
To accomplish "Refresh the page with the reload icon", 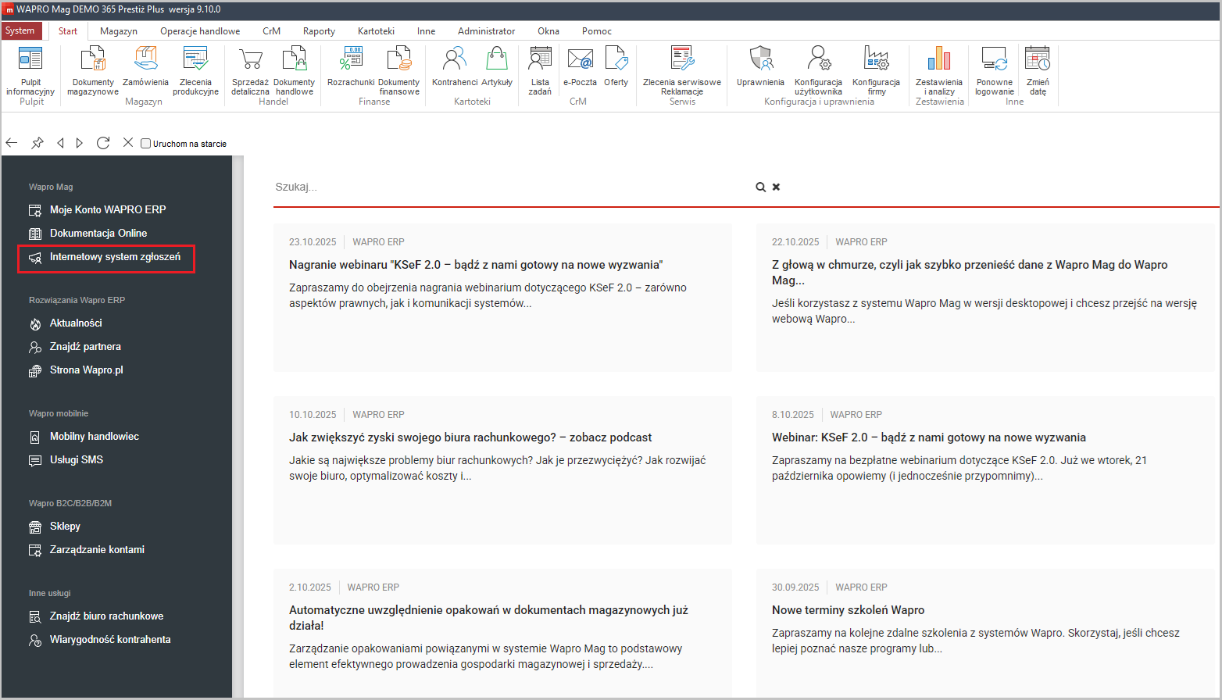I will pos(103,143).
